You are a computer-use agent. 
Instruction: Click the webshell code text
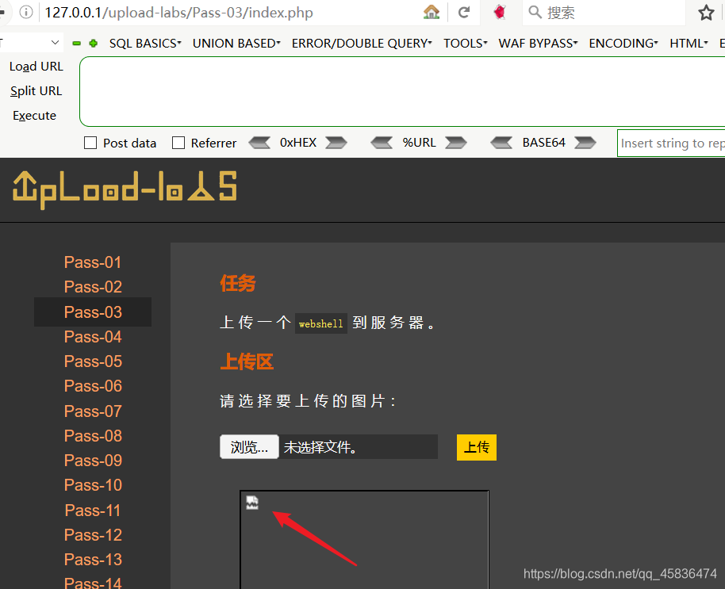pyautogui.click(x=321, y=323)
